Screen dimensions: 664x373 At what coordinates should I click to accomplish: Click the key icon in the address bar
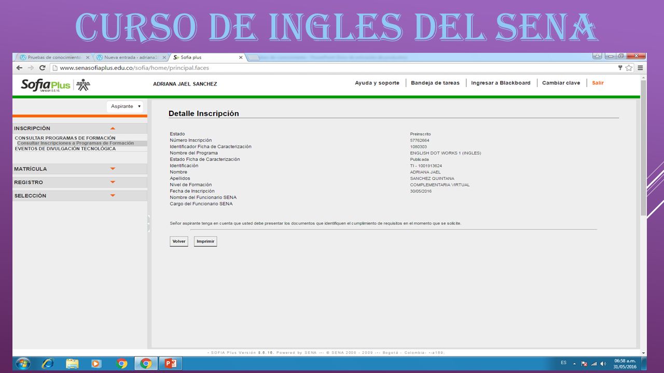[x=620, y=68]
